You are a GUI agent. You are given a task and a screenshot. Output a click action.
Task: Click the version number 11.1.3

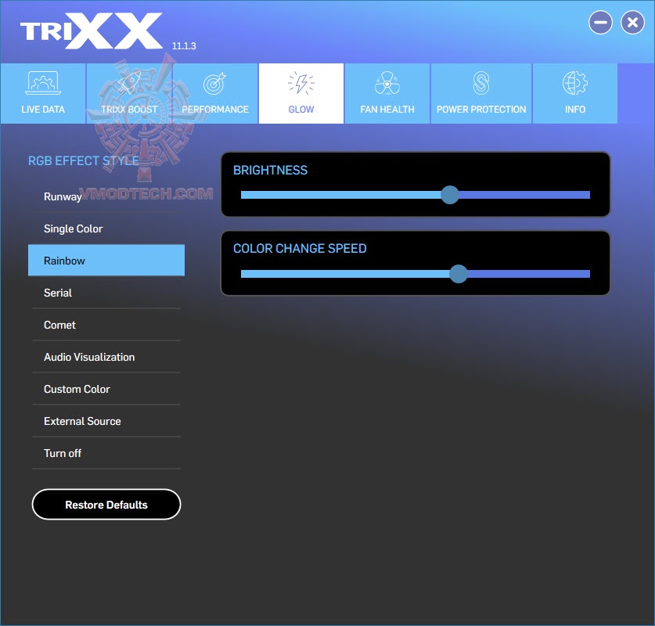point(184,46)
